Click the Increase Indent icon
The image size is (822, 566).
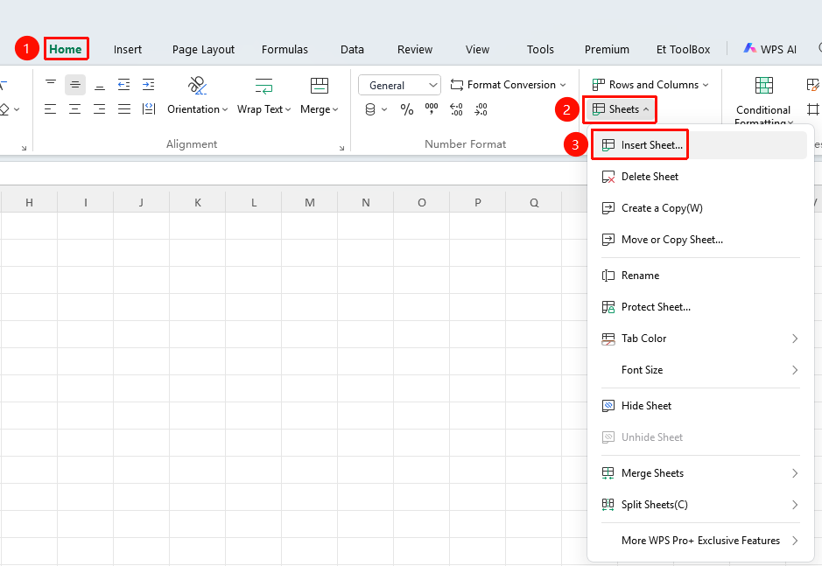[148, 84]
